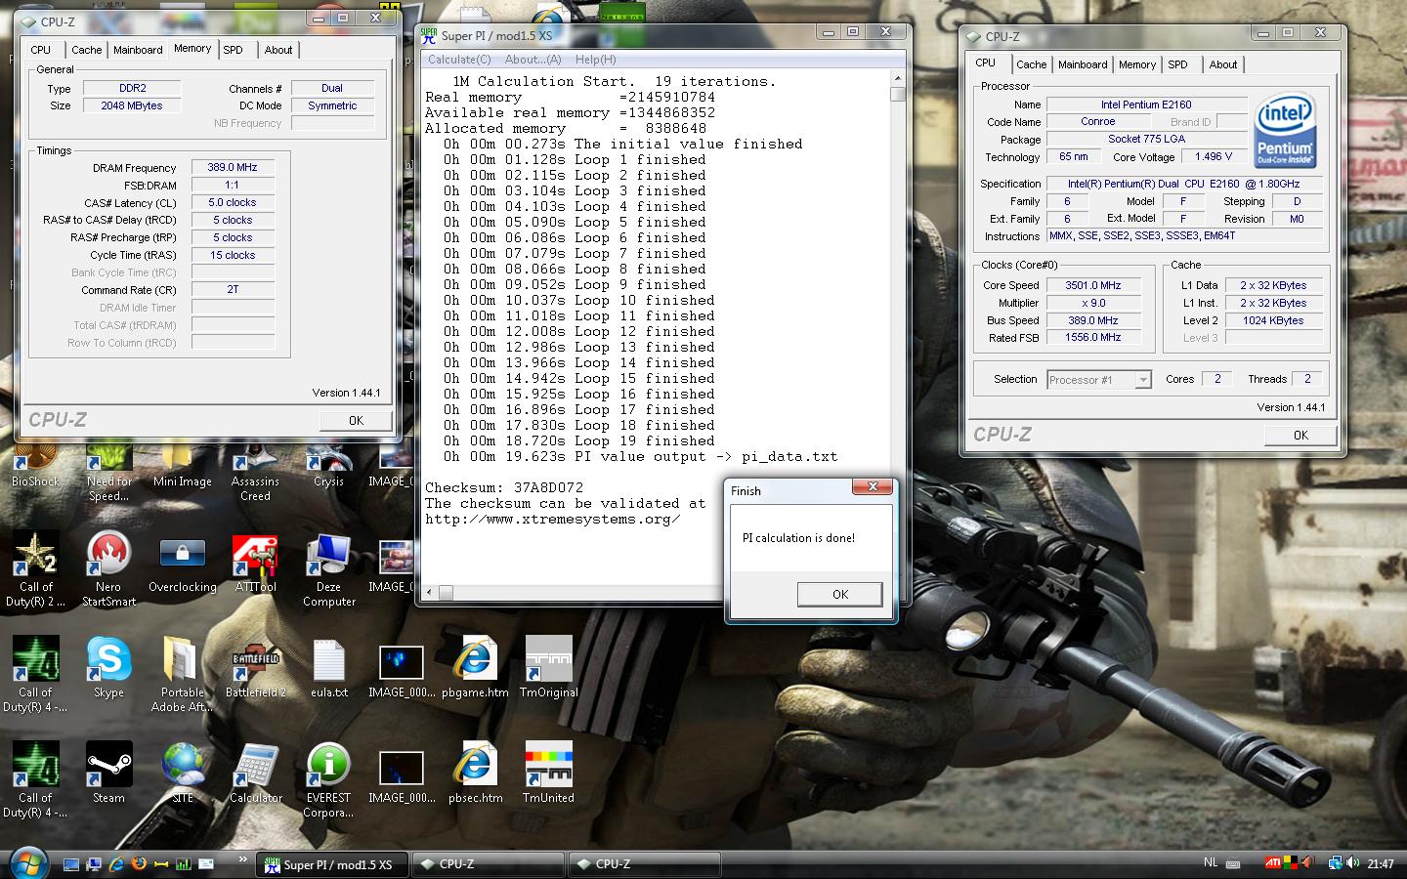Open SPD tab in left CPU-Z window
Image resolution: width=1407 pixels, height=879 pixels.
coord(233,50)
